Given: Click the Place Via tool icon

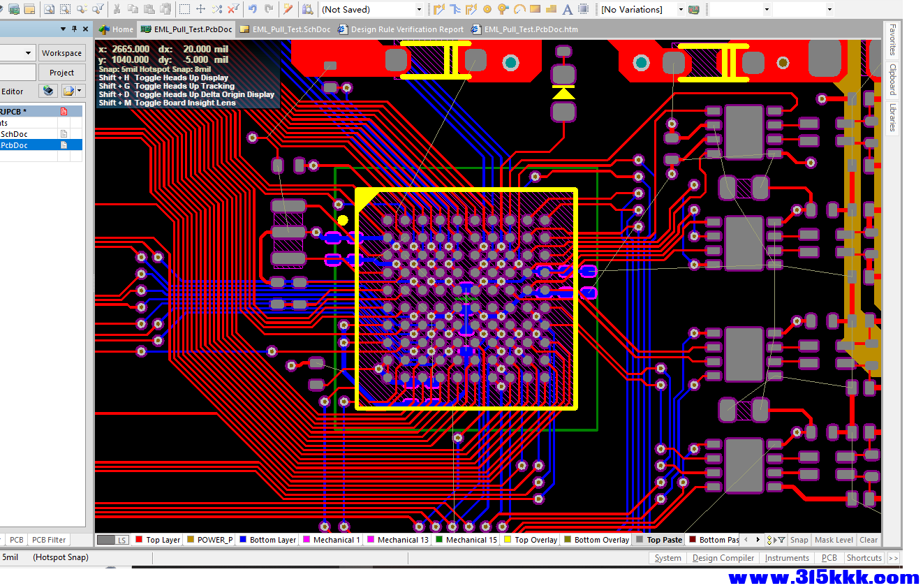Looking at the screenshot, I should tap(503, 9).
